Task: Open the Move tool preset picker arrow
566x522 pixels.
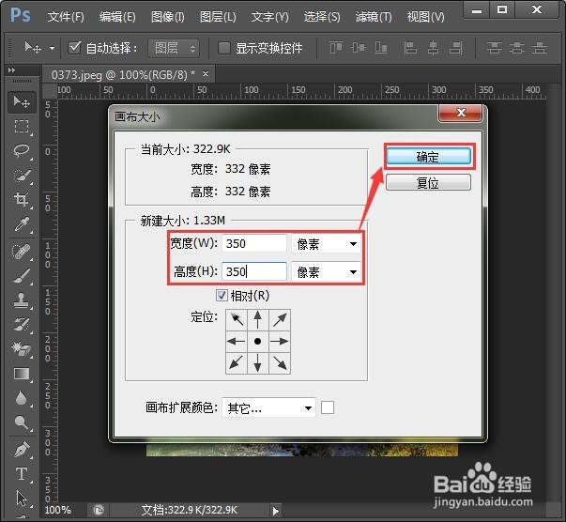Action: [x=53, y=48]
